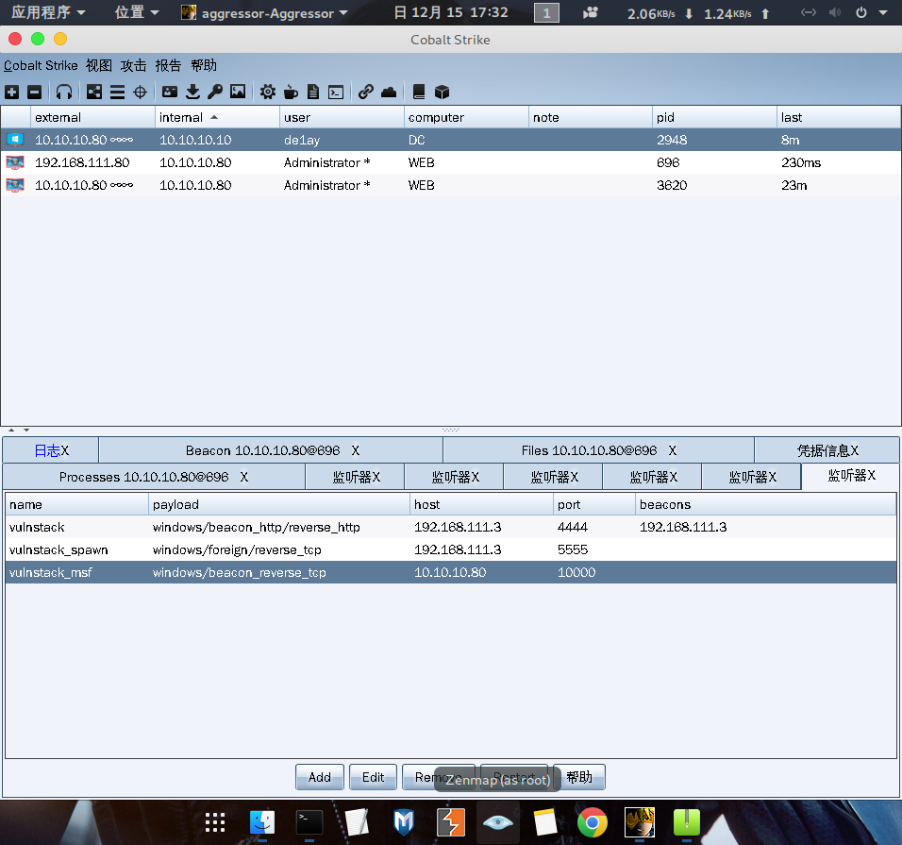Open Credentials via ID card icon
The width and height of the screenshot is (902, 845).
pos(170,92)
